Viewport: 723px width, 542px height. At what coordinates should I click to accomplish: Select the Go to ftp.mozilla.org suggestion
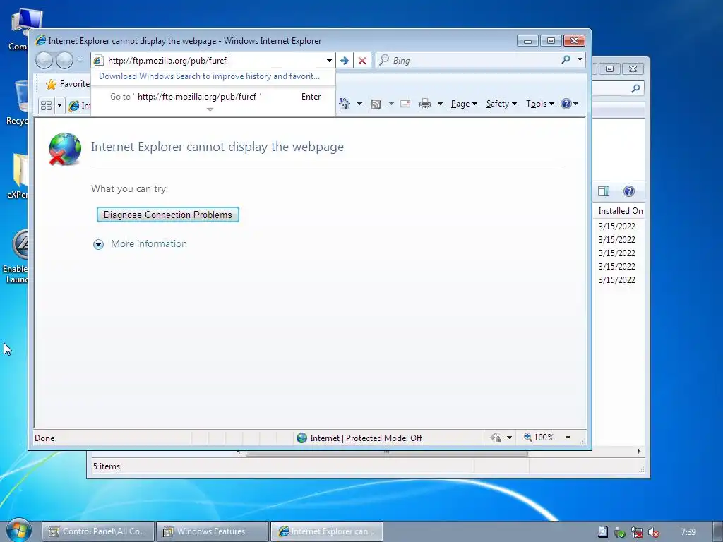tap(213, 96)
